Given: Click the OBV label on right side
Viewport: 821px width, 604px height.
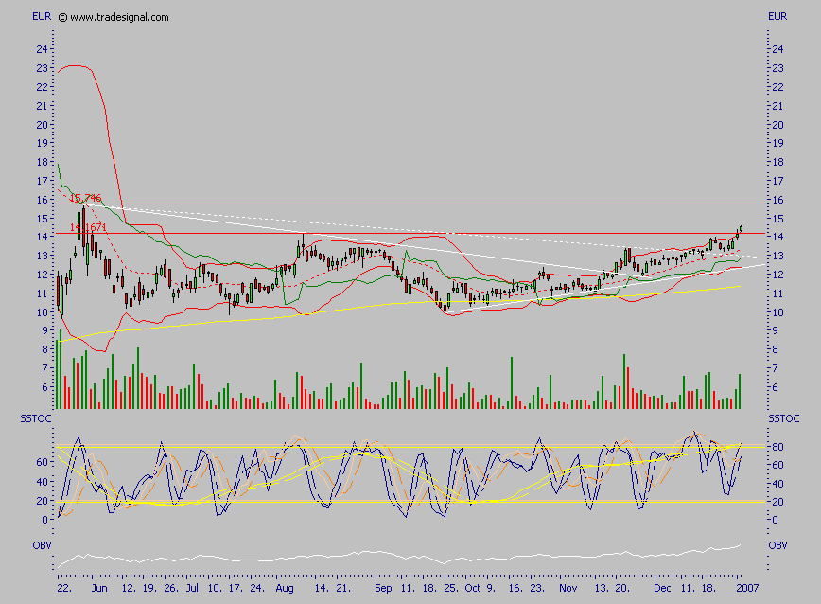Looking at the screenshot, I should tap(777, 545).
